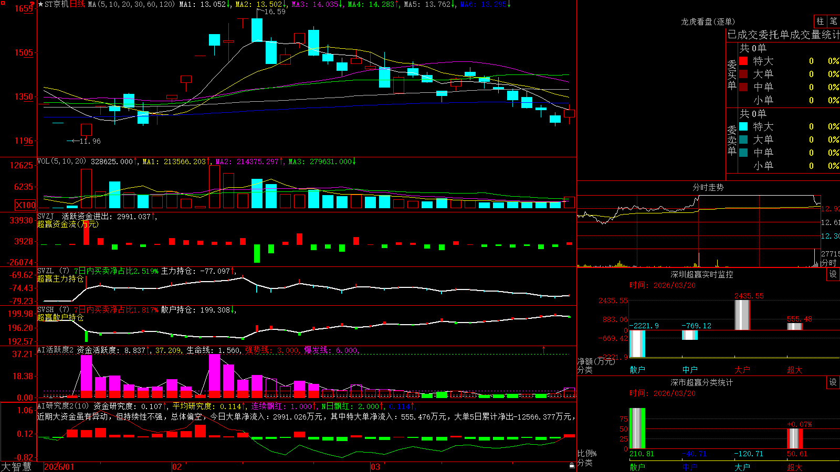This screenshot has width=840, height=472.
Task: Click the MA(5,10,20,30,60,120) indicator label
Action: pyautogui.click(x=131, y=4)
